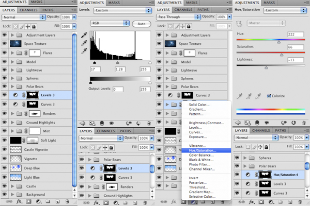Create a new adjustment layer in the leftmost Layers panel

tap(38, 201)
